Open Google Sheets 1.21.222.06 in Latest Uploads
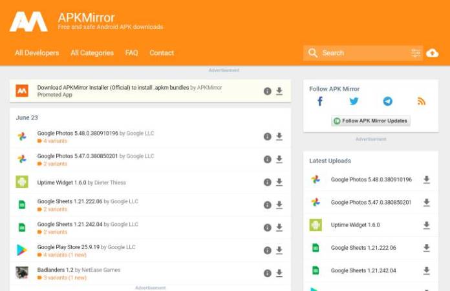This screenshot has height=291, width=450. pyautogui.click(x=363, y=248)
